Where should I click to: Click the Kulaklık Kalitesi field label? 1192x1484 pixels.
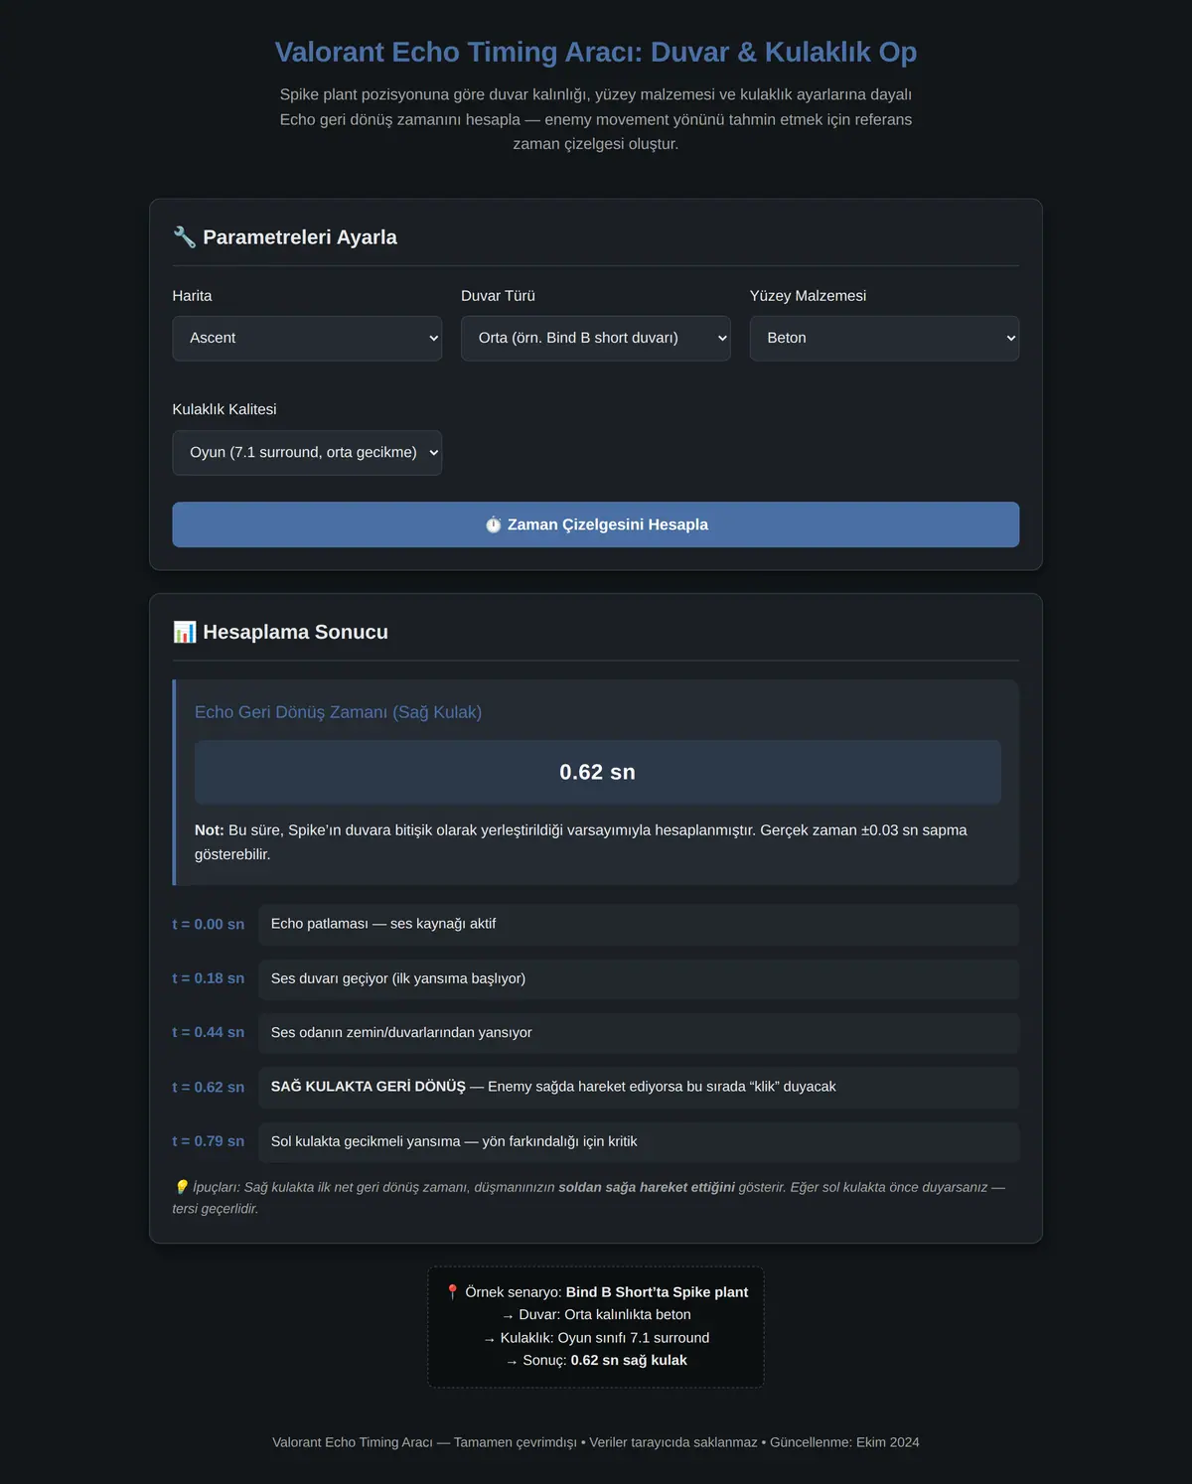[224, 409]
